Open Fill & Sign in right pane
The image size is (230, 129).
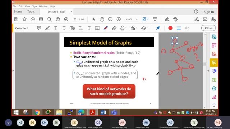[x=214, y=97]
